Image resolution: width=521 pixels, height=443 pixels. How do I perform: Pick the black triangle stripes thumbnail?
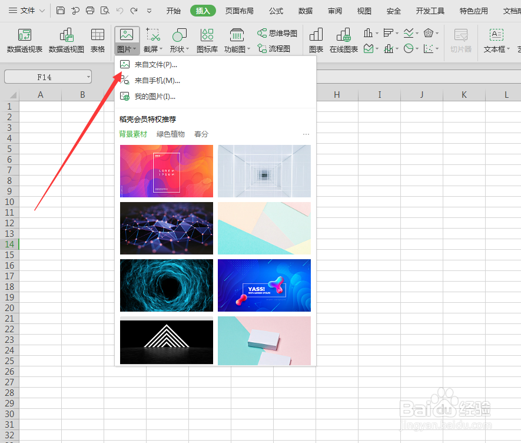[167, 340]
